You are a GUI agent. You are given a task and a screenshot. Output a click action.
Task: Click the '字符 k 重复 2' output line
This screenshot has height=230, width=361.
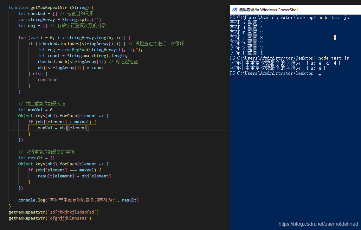(x=246, y=48)
